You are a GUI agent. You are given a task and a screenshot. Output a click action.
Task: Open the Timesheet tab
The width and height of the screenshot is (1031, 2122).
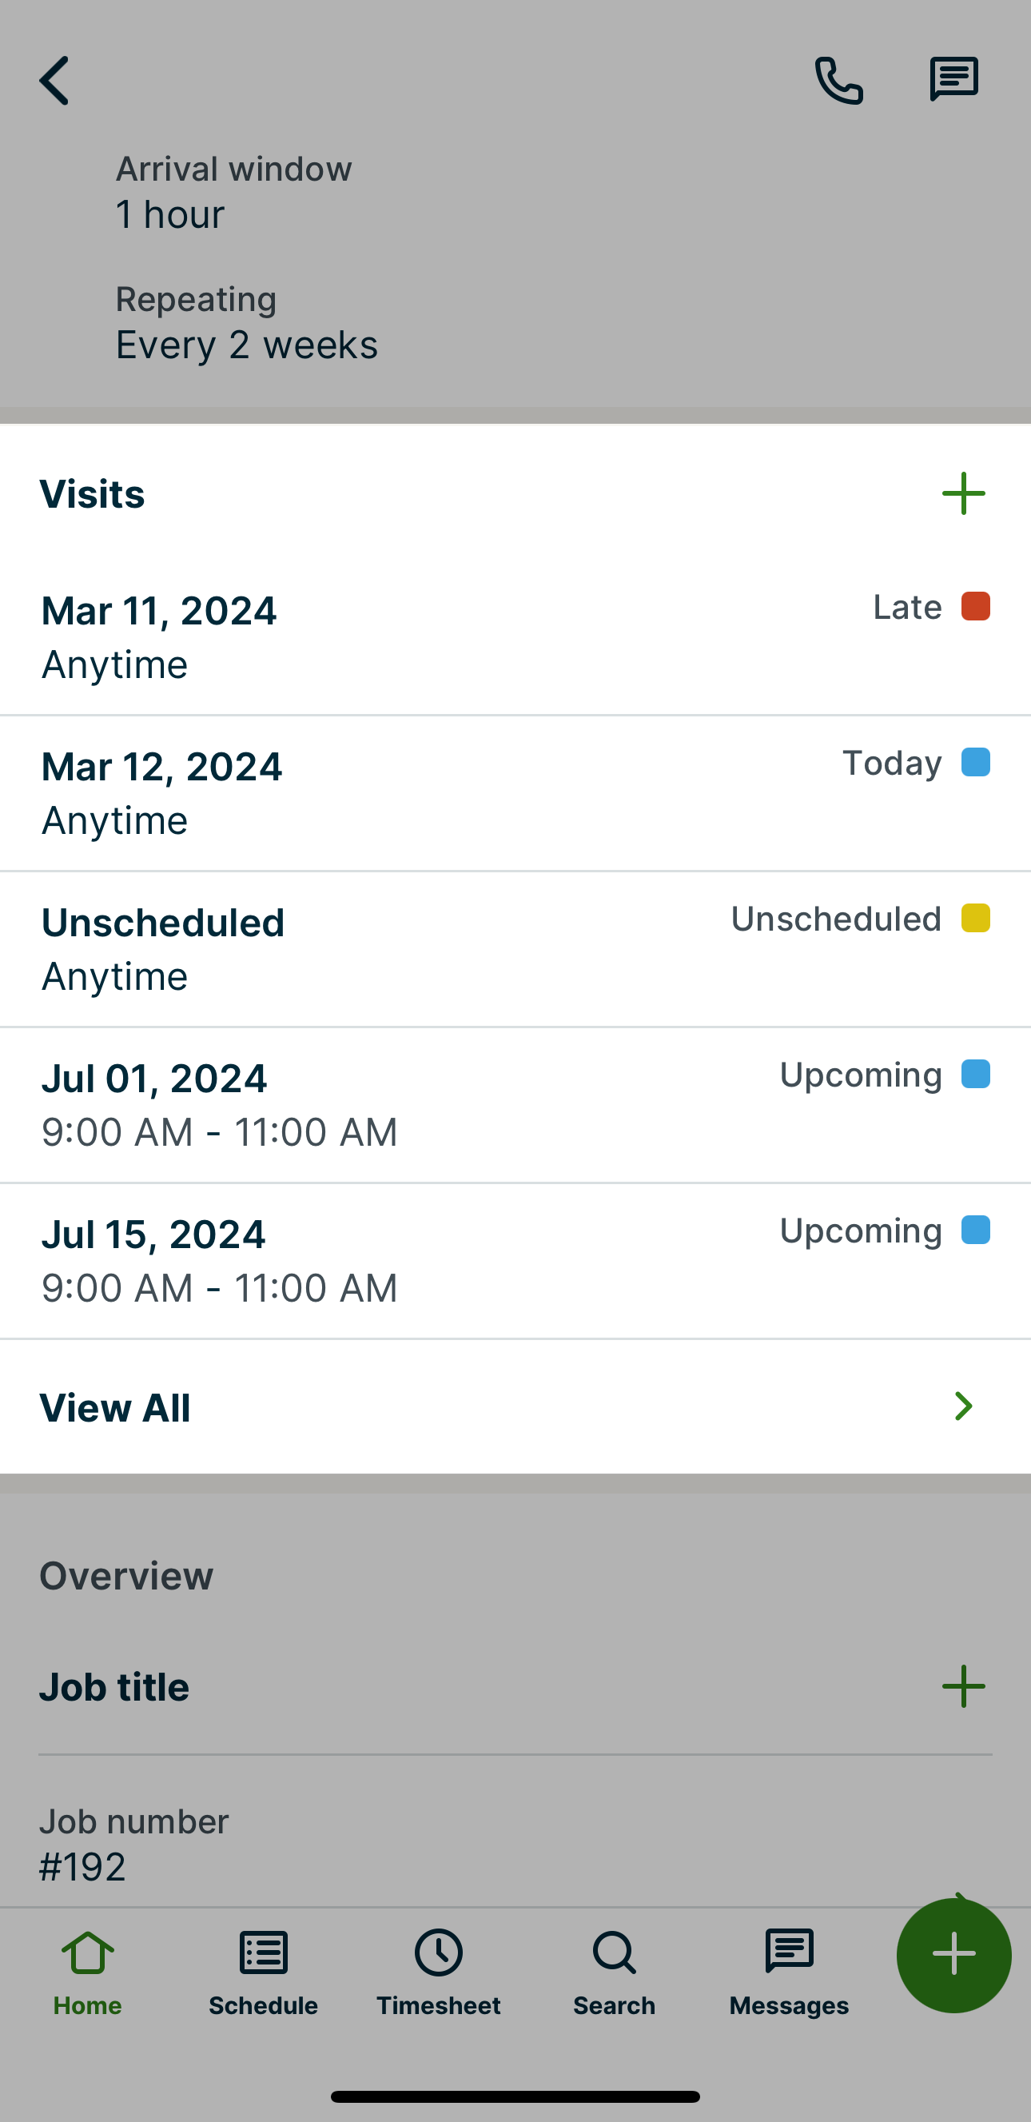438,1970
